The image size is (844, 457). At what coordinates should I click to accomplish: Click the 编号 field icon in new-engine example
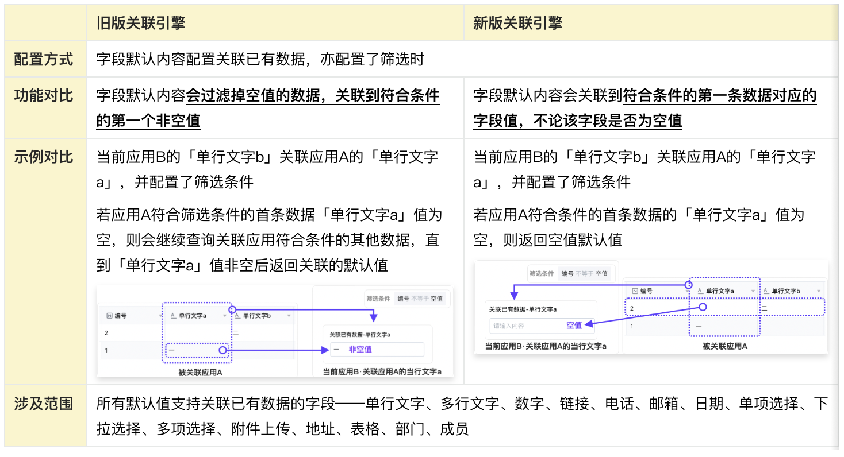pyautogui.click(x=635, y=291)
